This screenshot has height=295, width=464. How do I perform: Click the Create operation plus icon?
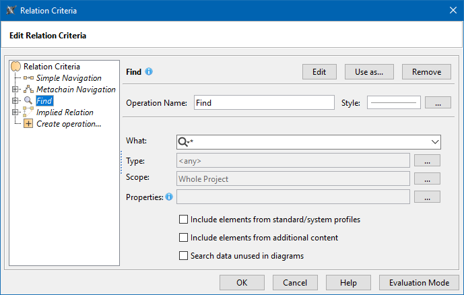coord(28,124)
